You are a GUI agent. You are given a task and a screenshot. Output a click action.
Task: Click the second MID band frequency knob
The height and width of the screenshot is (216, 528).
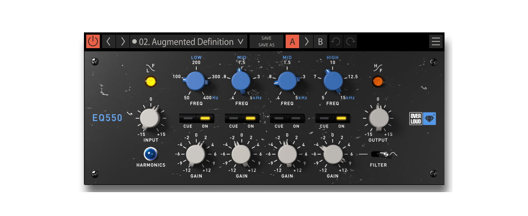pyautogui.click(x=287, y=81)
